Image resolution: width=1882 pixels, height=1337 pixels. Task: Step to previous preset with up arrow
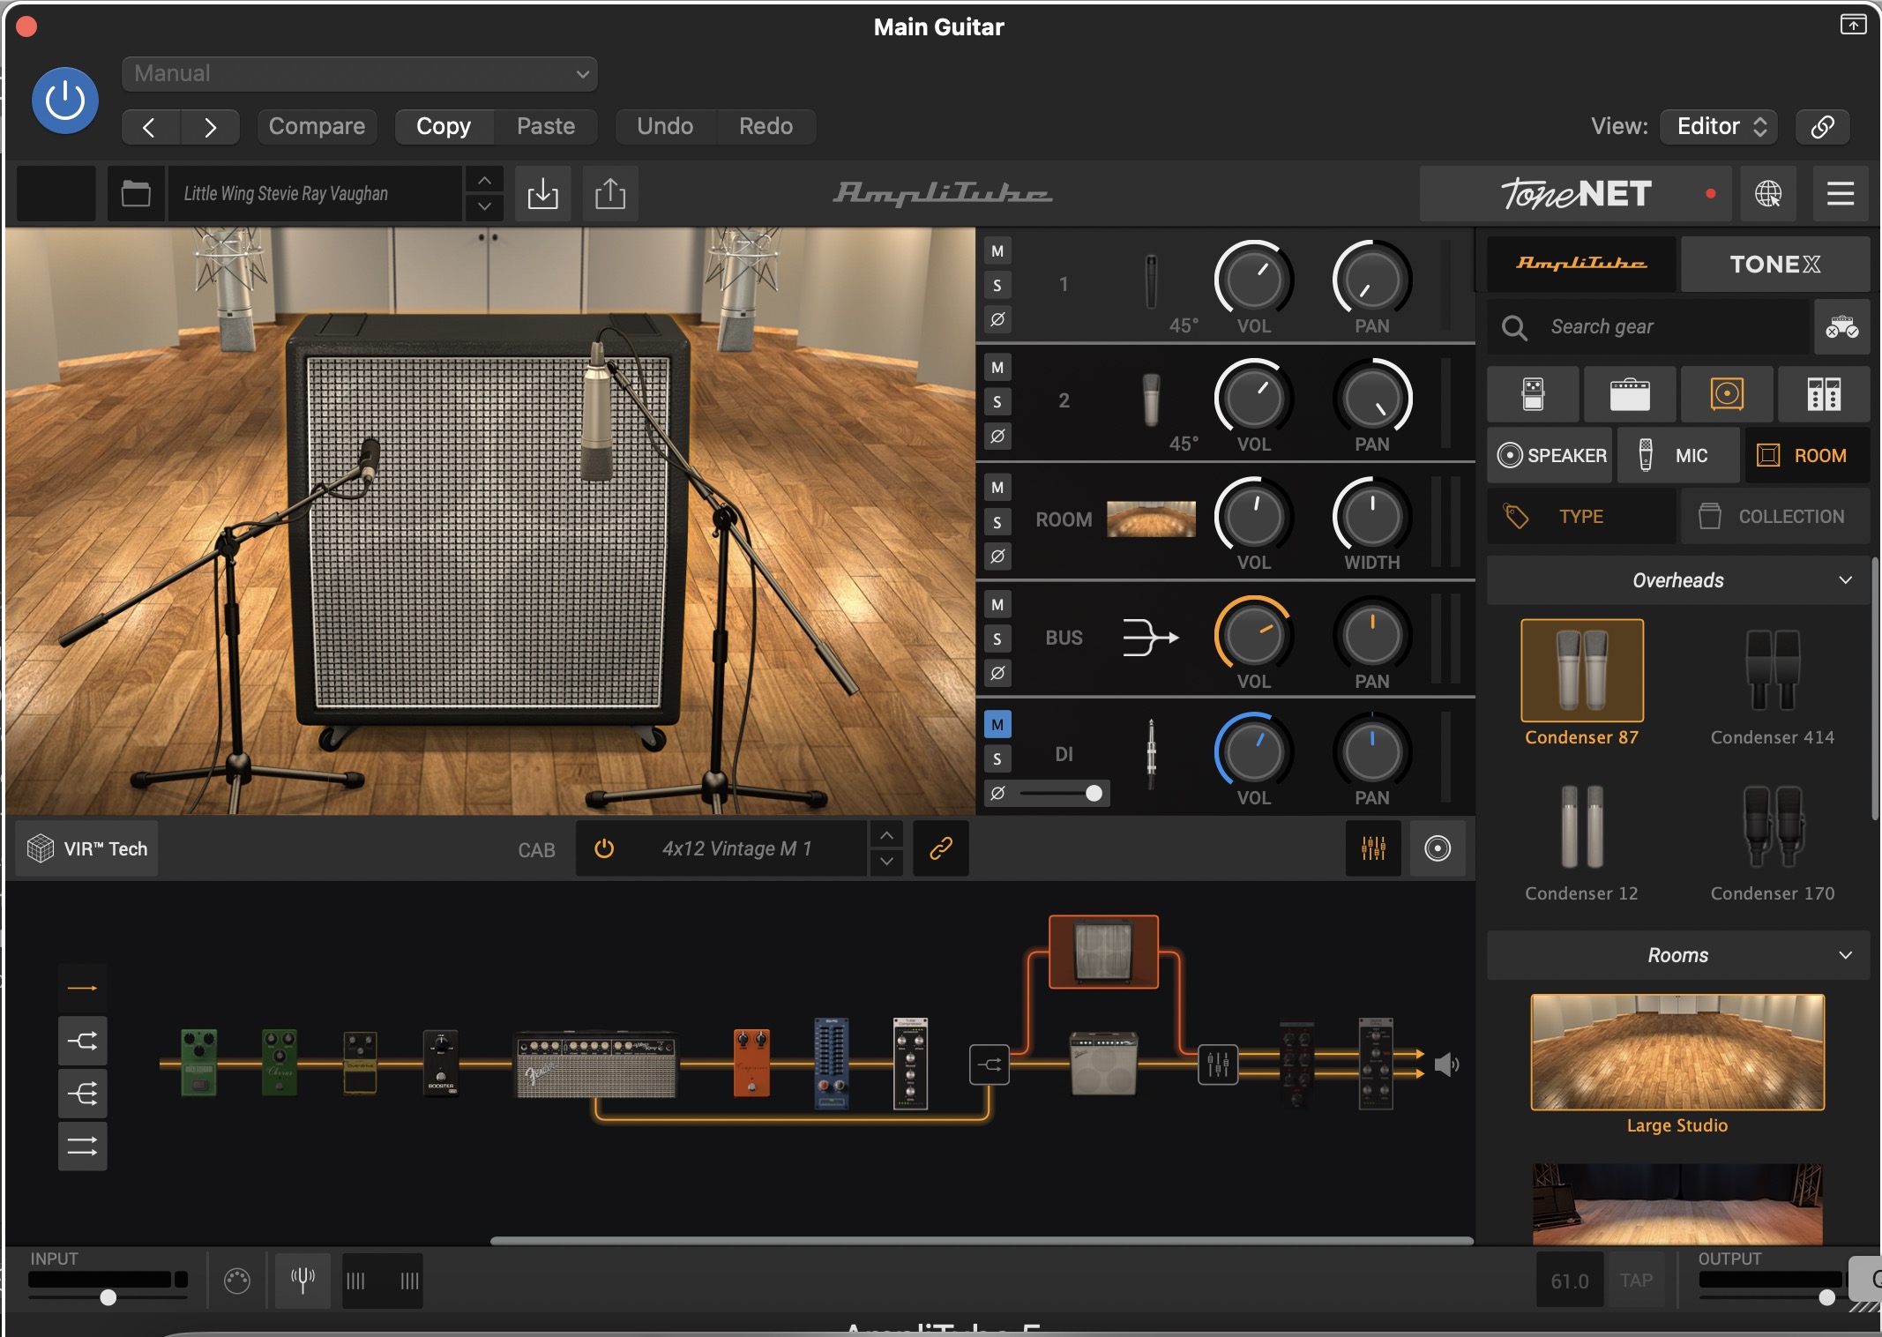click(x=484, y=180)
